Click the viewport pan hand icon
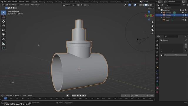The height and width of the screenshot is (106, 188). coord(152,26)
